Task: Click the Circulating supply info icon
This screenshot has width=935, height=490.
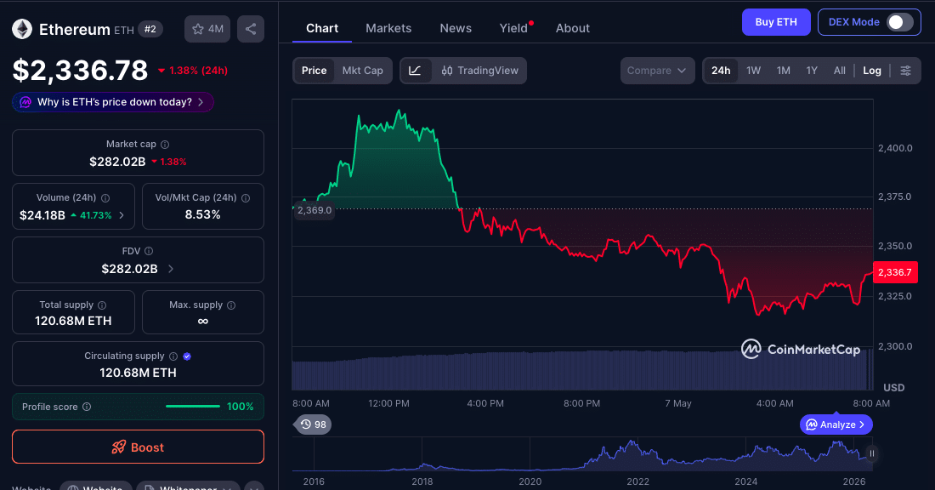Action: (x=173, y=356)
